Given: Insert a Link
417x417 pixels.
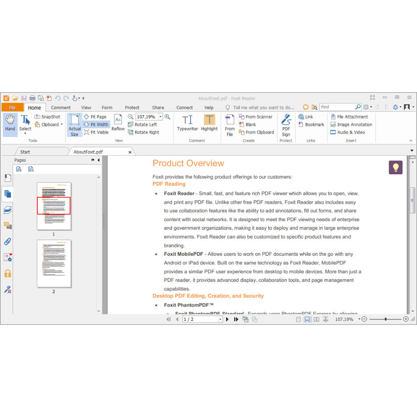Looking at the screenshot, I should pyautogui.click(x=305, y=117).
